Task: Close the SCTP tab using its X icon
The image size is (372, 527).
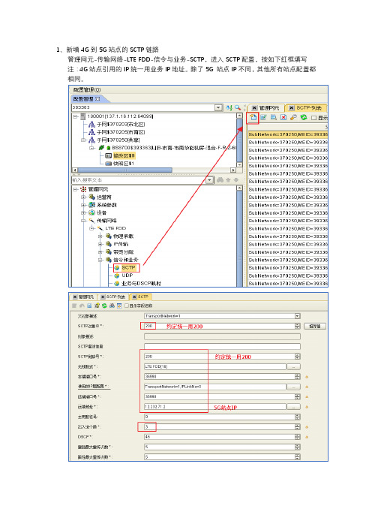Action: (134, 297)
